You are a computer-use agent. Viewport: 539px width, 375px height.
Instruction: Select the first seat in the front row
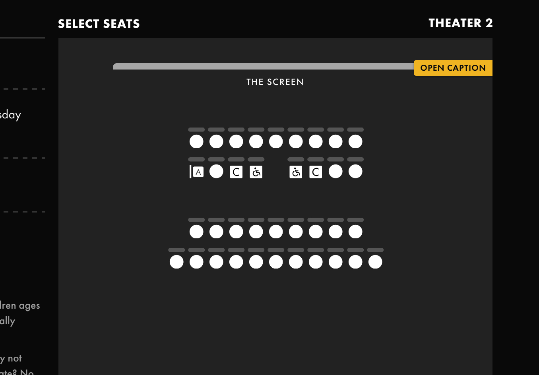(x=196, y=141)
